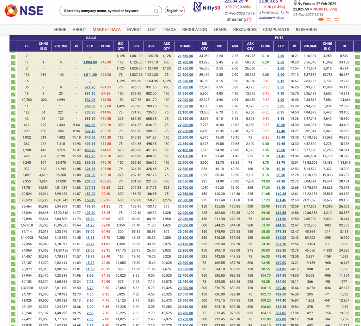This screenshot has height=326, width=361.
Task: Click Nifty Futures 27-Feb-2025 ticker
Action: [315, 4]
